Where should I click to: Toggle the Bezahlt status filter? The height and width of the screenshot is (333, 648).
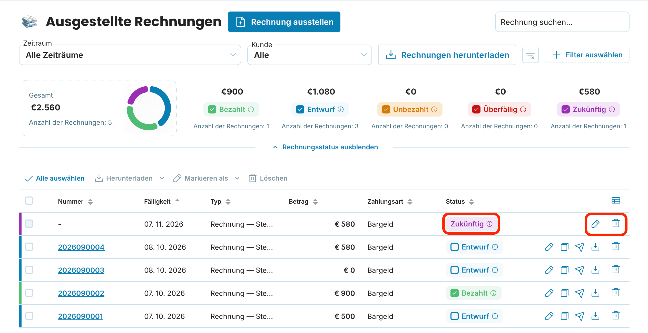click(212, 110)
